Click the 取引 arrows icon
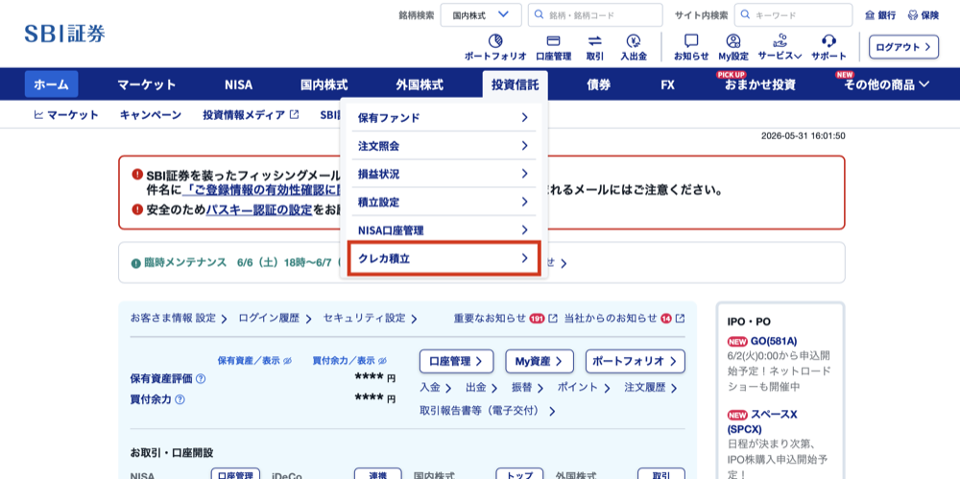The width and height of the screenshot is (960, 479). click(594, 41)
